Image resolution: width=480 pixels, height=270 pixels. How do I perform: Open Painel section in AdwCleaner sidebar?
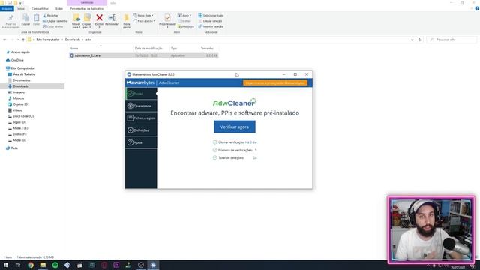coord(141,93)
